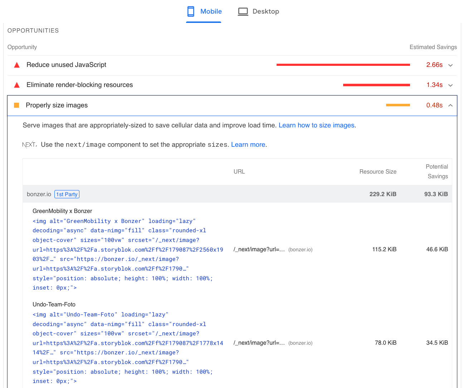Screen dimensions: 463x388
Task: Click the desktop monitor icon
Action: point(243,12)
